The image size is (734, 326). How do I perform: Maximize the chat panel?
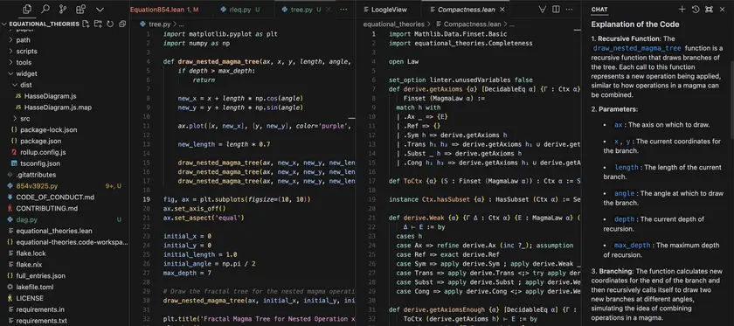pyautogui.click(x=709, y=10)
